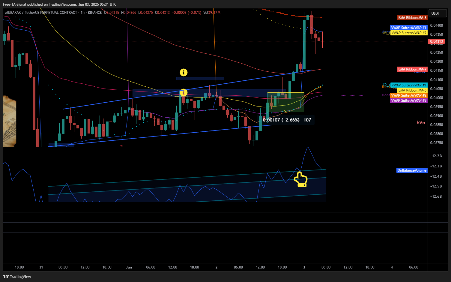This screenshot has width=451, height=282.
Task: Click the close value C0.04313
Action: click(x=162, y=13)
